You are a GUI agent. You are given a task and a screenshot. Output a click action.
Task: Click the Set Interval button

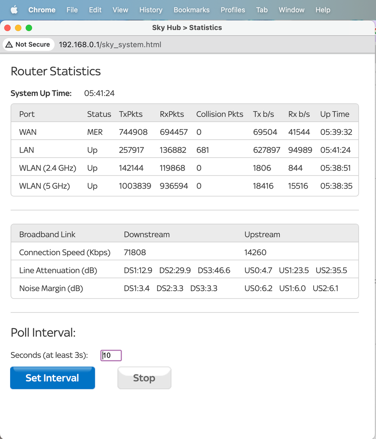coord(53,377)
